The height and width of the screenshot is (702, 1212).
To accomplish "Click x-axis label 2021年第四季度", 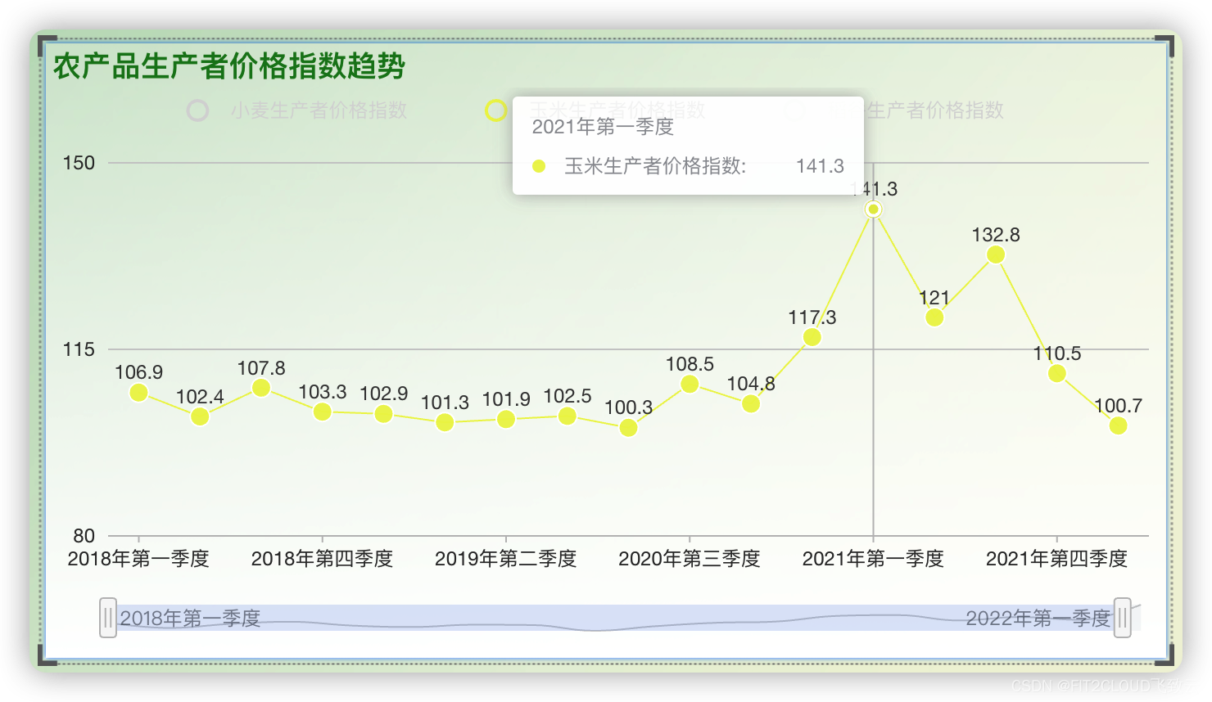I will 1057,559.
